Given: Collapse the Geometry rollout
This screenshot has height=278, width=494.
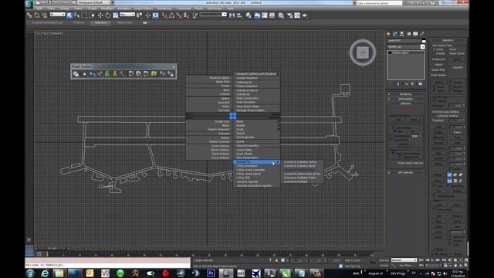Looking at the screenshot, I should tap(448, 40).
